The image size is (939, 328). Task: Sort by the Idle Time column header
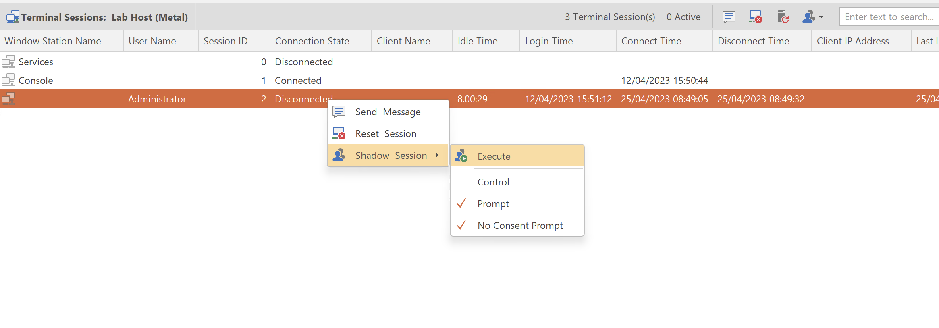point(478,41)
